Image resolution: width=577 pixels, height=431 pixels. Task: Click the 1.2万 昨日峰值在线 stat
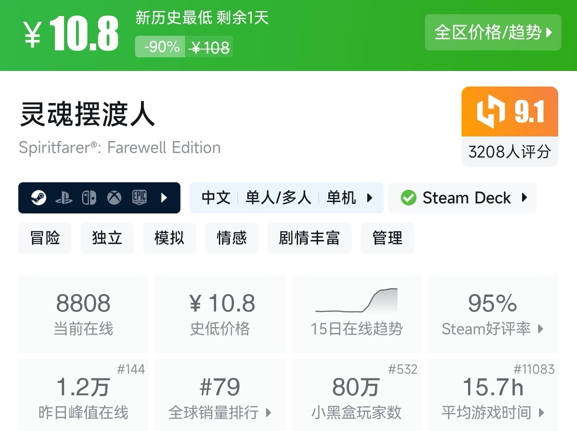click(x=83, y=395)
